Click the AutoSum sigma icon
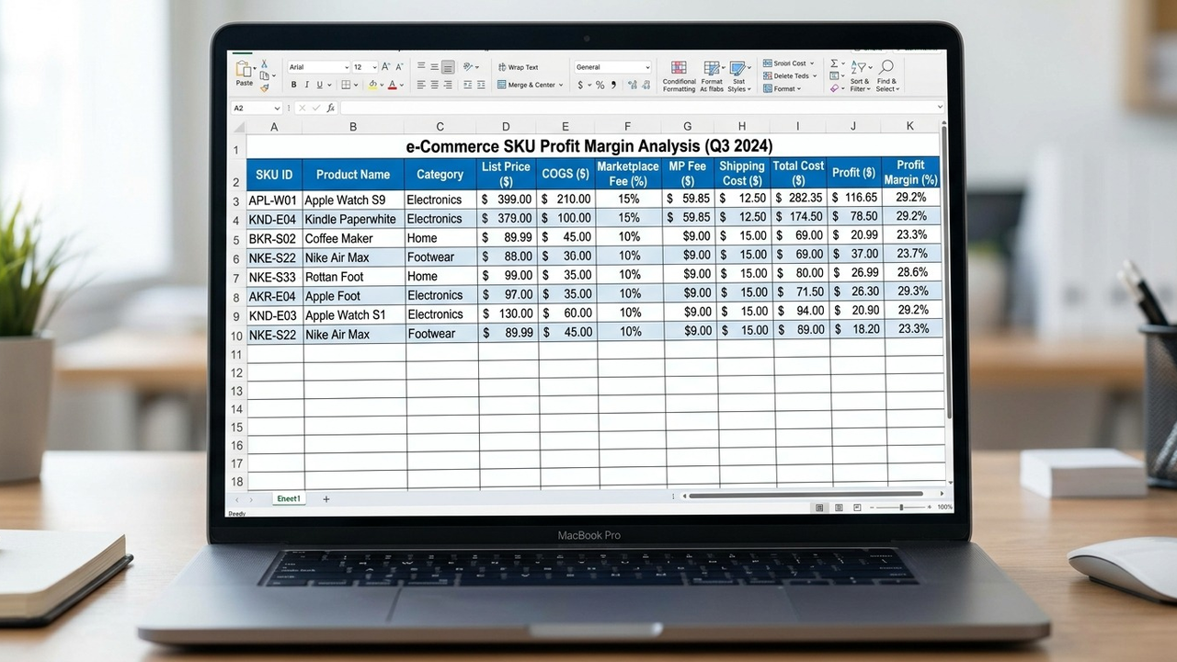Viewport: 1177px width, 662px height. (x=835, y=63)
